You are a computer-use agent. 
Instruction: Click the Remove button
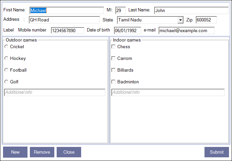tap(42, 152)
